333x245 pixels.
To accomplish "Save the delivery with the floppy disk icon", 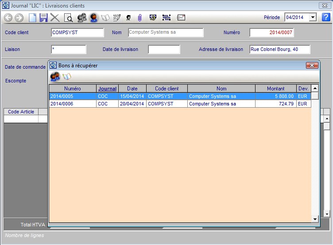I will pos(43,18).
